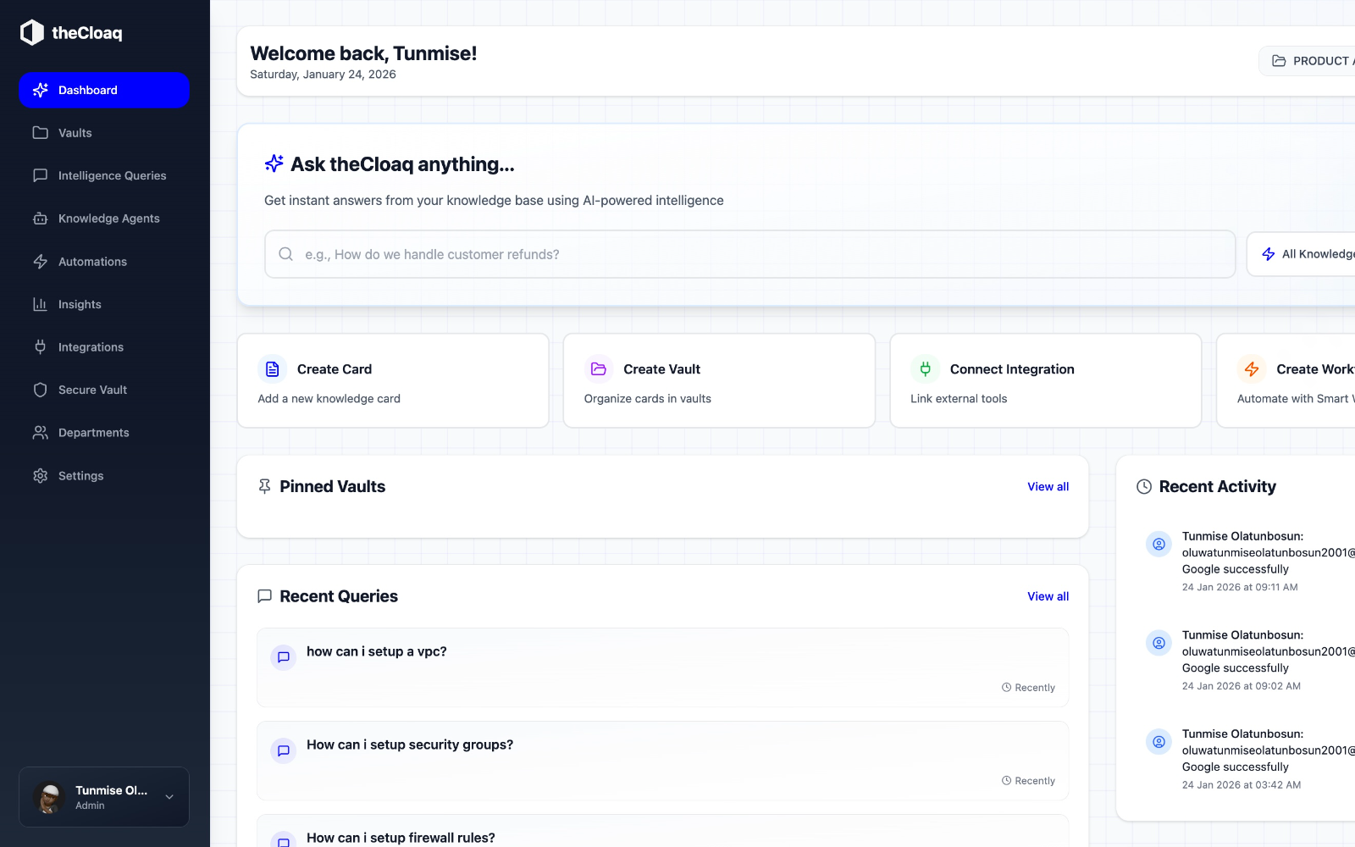The image size is (1355, 847).
Task: Open Settings from the sidebar
Action: 104,476
